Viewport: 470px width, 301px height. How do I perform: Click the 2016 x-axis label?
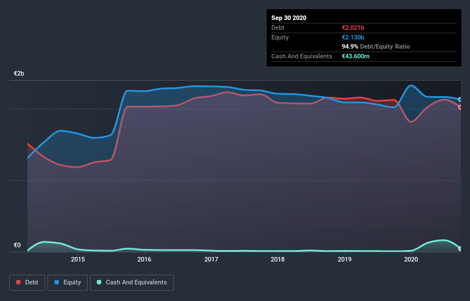pyautogui.click(x=144, y=259)
